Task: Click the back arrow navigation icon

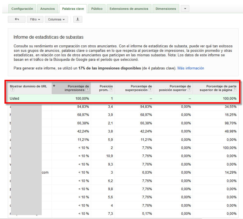Action: (17, 19)
